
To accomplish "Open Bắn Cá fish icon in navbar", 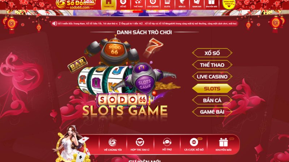I will pos(182,2).
